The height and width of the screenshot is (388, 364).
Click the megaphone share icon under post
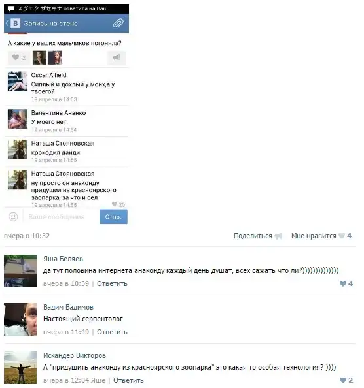click(117, 57)
